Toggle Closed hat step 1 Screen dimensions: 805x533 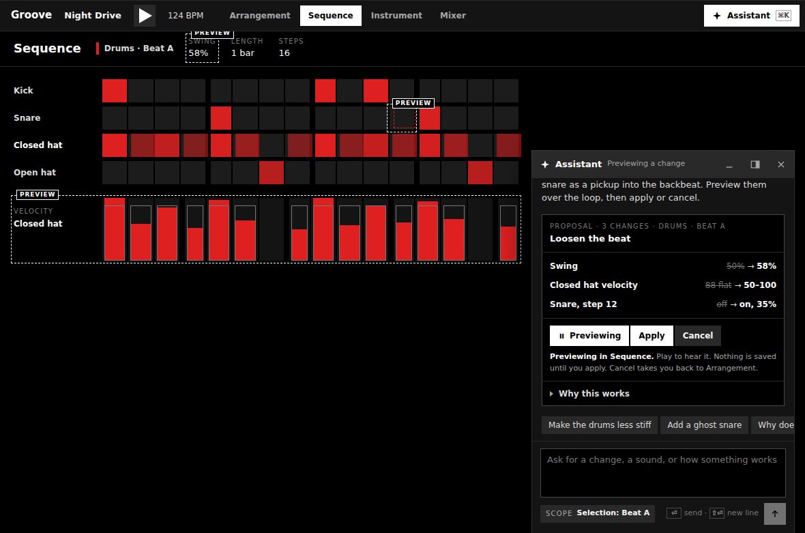pyautogui.click(x=115, y=145)
